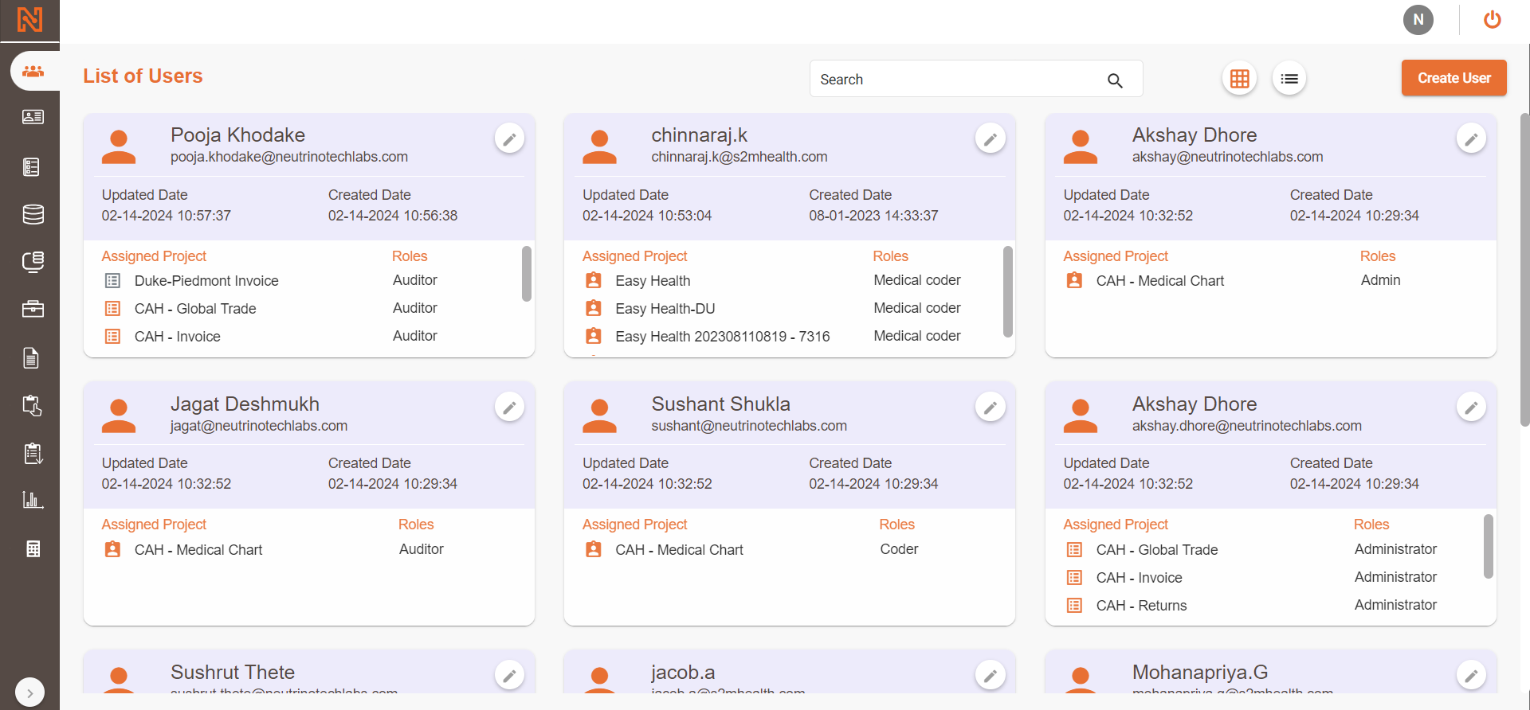
Task: Select Easy Health-DU project row
Action: point(665,309)
